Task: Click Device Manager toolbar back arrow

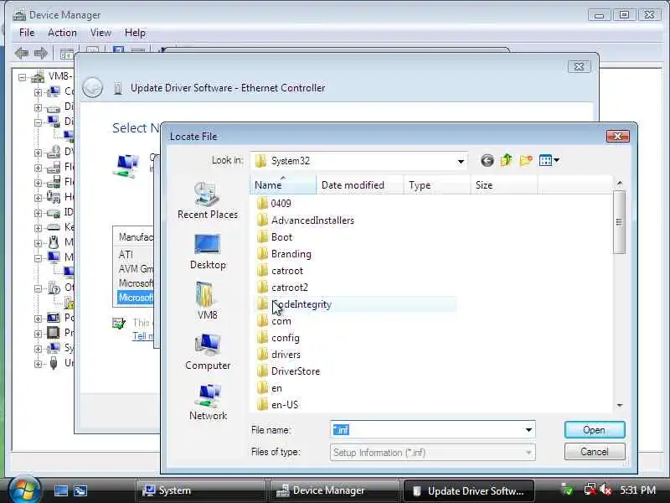Action: (22, 54)
